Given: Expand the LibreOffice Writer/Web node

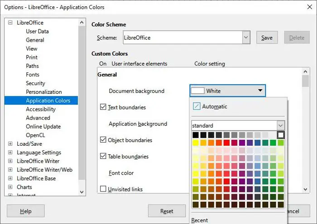Looking at the screenshot, I should click(10, 170).
